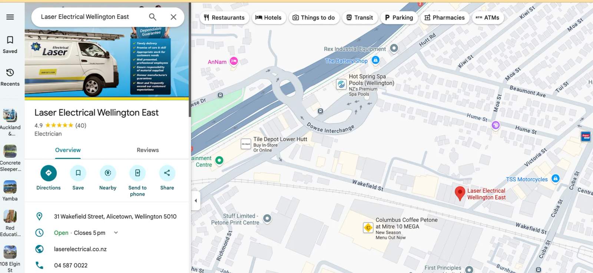
Task: Click the bus stop icon on Dowse Interchange
Action: coord(321,111)
